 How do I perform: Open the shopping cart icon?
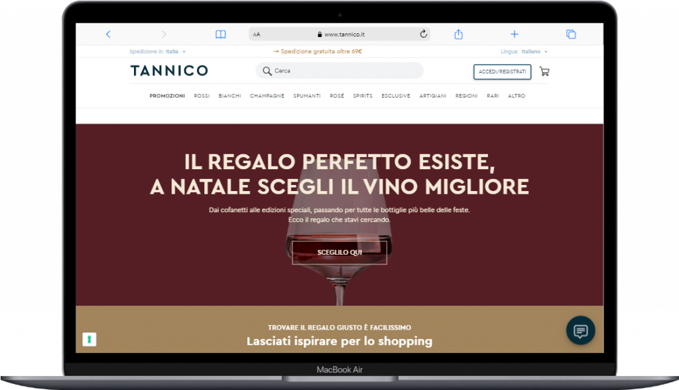(544, 72)
